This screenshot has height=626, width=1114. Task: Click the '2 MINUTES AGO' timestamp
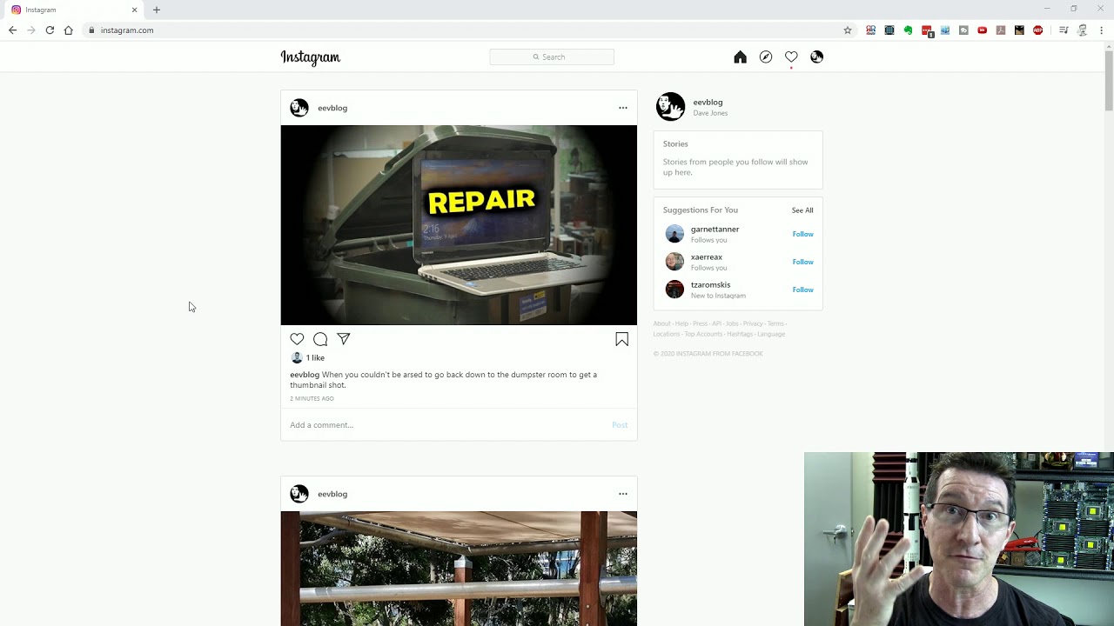(312, 398)
